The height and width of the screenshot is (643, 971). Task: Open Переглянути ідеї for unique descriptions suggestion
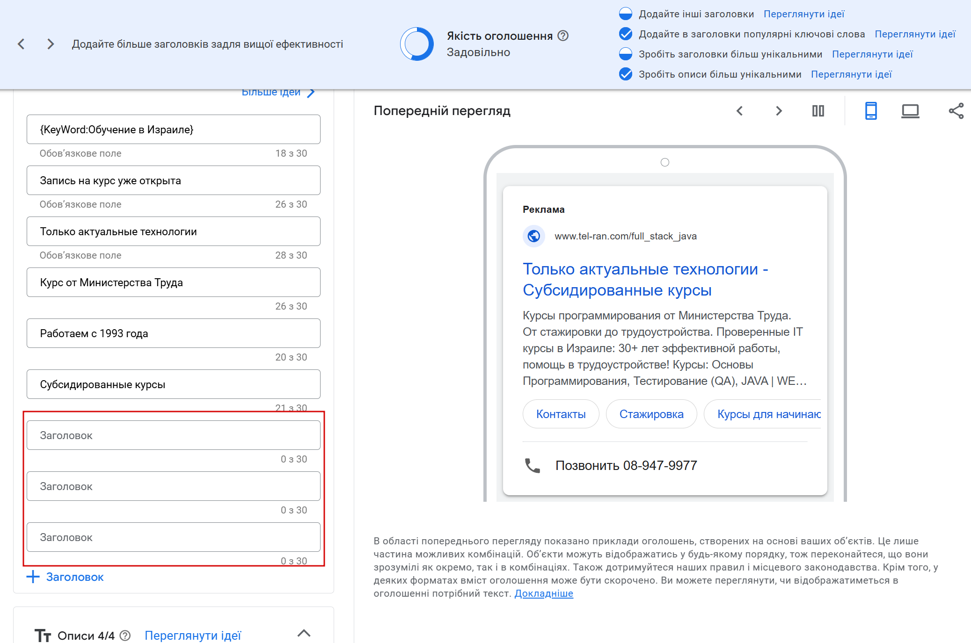(x=851, y=74)
